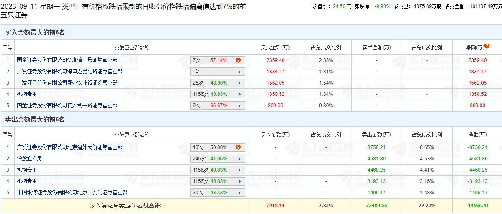Image resolution: width=502 pixels, height=214 pixels.
Task: Click the arrow icon beside 43.33% win rate
Action: pos(239,193)
